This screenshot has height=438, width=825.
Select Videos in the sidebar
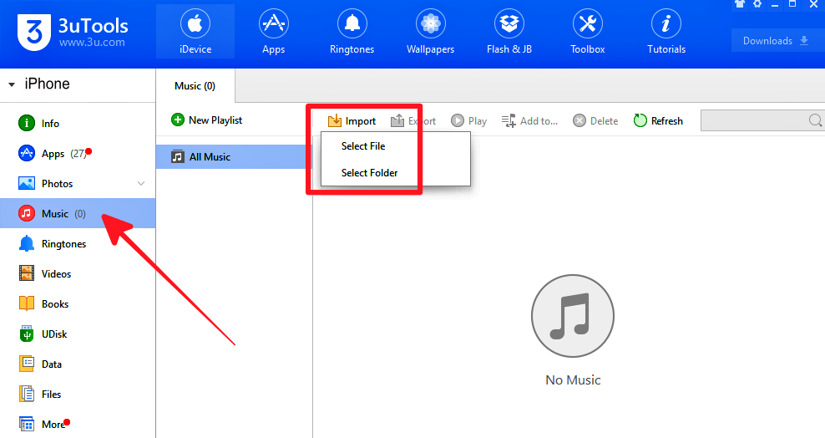(x=78, y=274)
